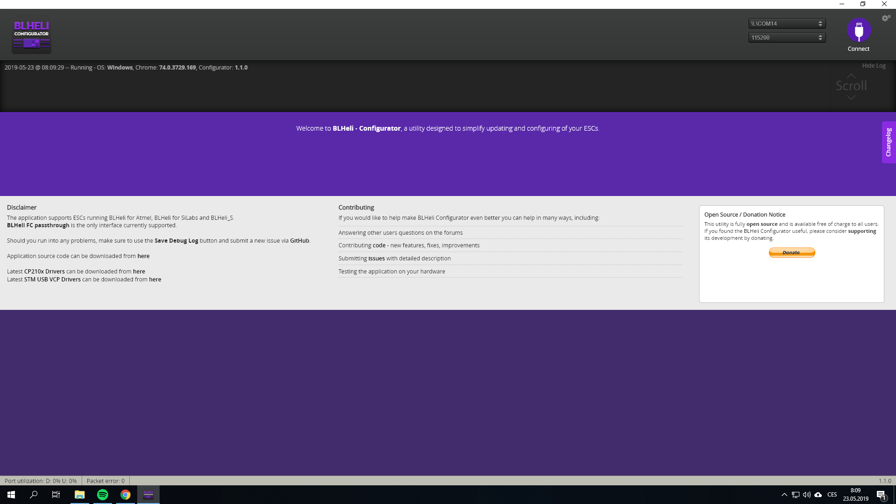Open Spotify from the taskbar
Screen dimensions: 896x504
click(x=103, y=495)
